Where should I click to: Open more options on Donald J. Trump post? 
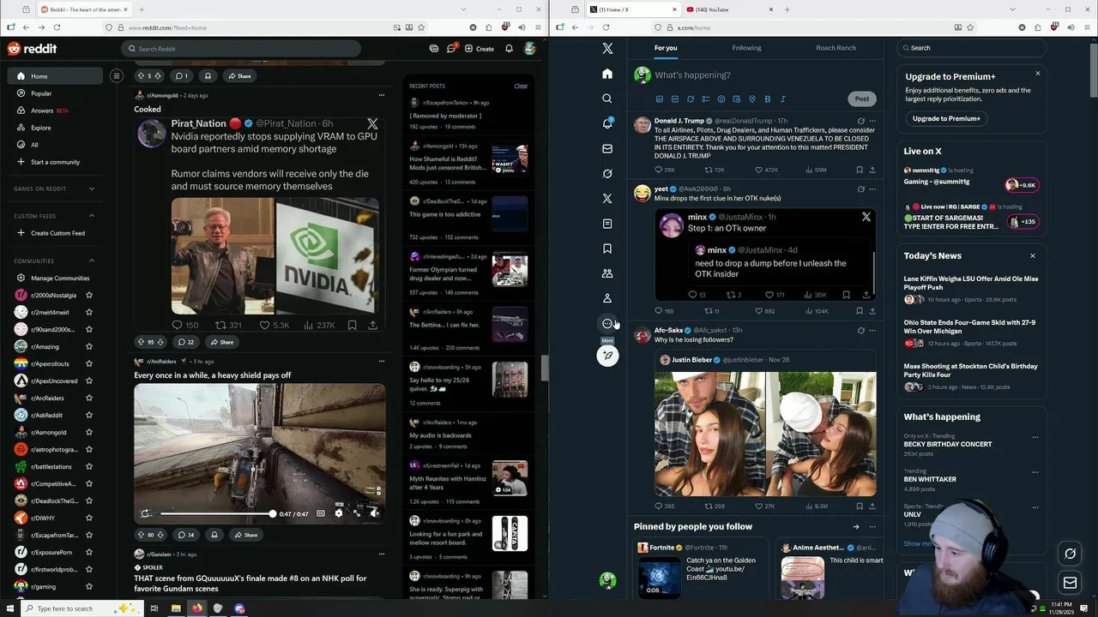[x=872, y=121]
